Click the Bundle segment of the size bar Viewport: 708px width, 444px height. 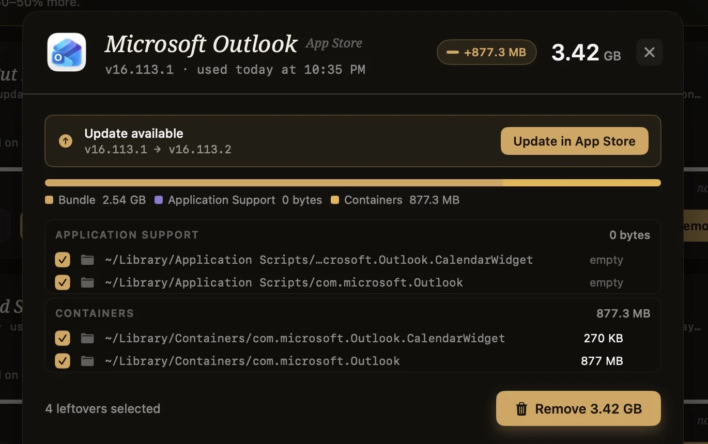(274, 183)
